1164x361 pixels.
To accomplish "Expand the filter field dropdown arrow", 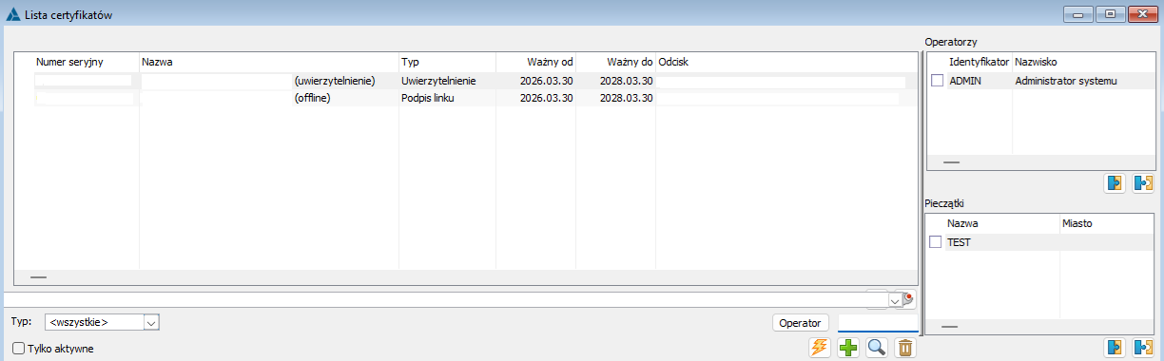I will click(x=894, y=300).
